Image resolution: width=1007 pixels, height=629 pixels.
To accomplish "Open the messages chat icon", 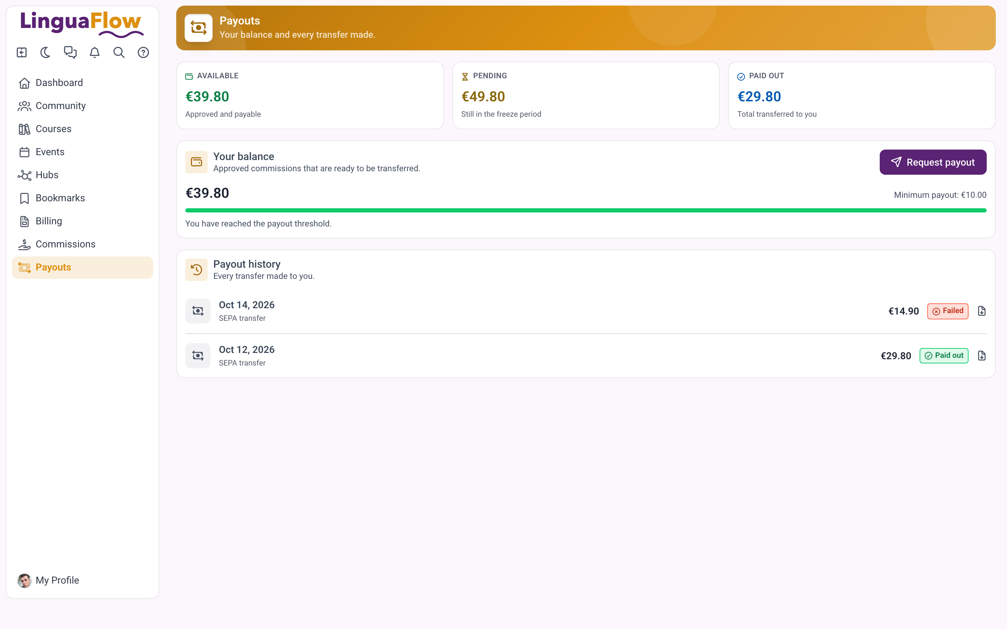I will click(70, 52).
